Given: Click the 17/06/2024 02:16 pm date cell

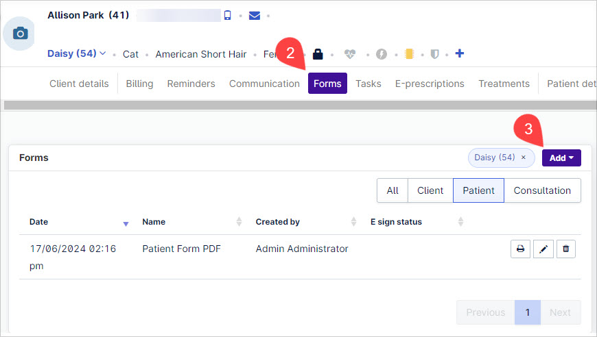Looking at the screenshot, I should pos(72,258).
